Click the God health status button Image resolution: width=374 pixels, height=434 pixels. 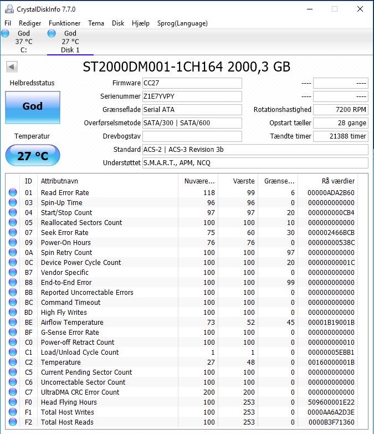pyautogui.click(x=33, y=107)
